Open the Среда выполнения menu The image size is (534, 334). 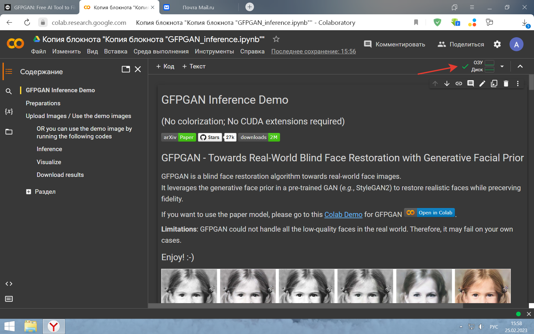pos(161,51)
